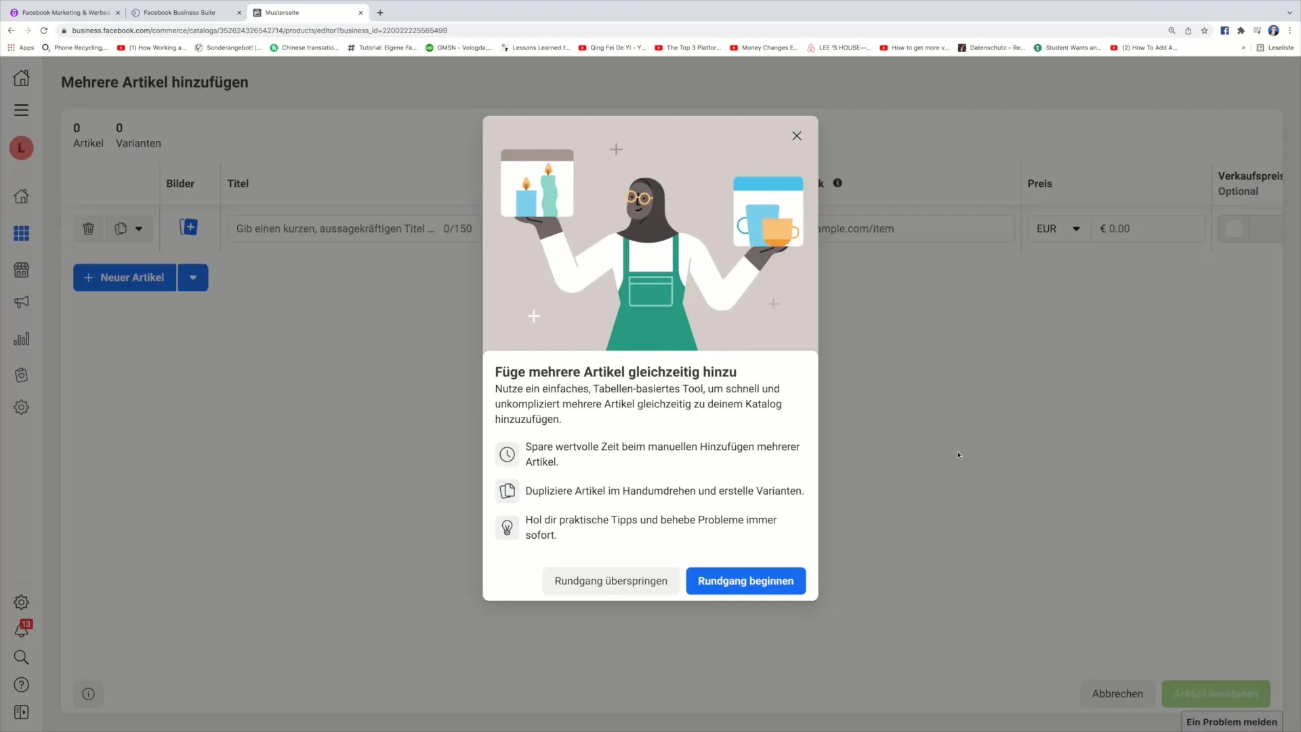Screen dimensions: 1301x732
Task: Click the duplicate article icon
Action: (121, 228)
